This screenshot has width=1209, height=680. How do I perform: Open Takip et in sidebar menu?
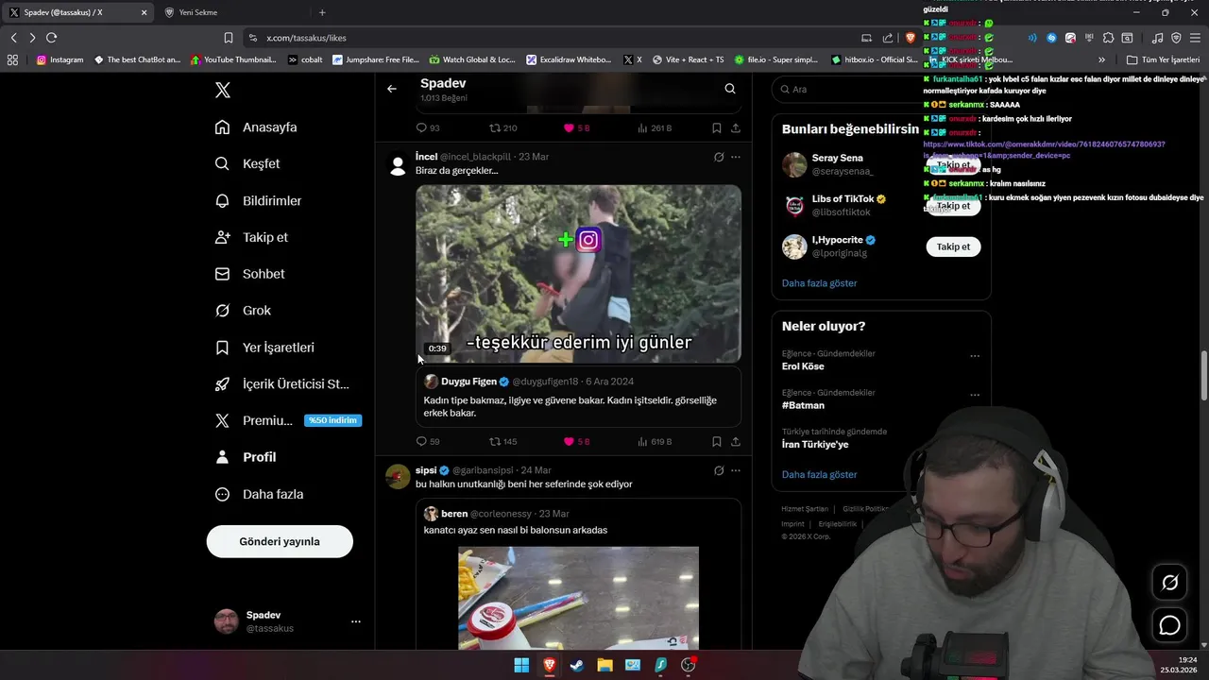251,237
